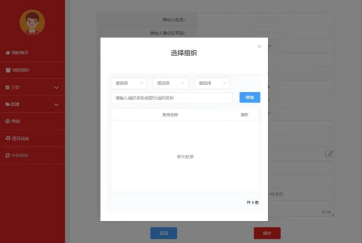Viewport: 362px width, 243px height.
Task: Open the last 请选择 dropdown
Action: (212, 83)
